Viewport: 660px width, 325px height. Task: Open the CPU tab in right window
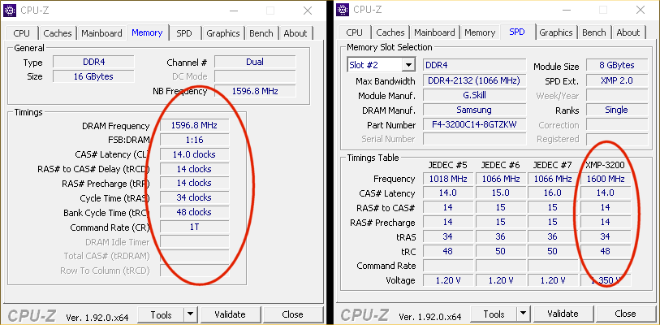355,32
